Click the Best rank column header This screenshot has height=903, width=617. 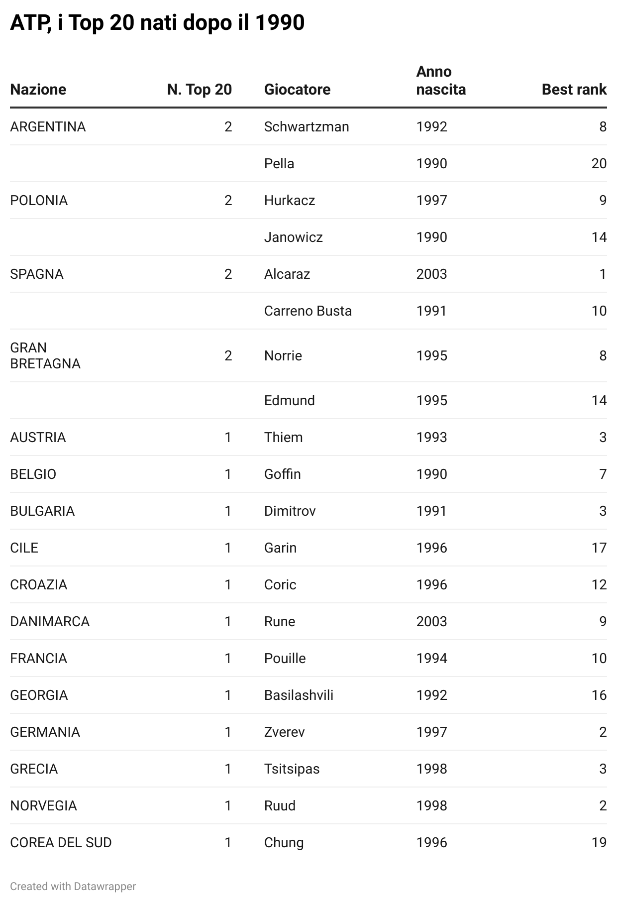pyautogui.click(x=574, y=90)
